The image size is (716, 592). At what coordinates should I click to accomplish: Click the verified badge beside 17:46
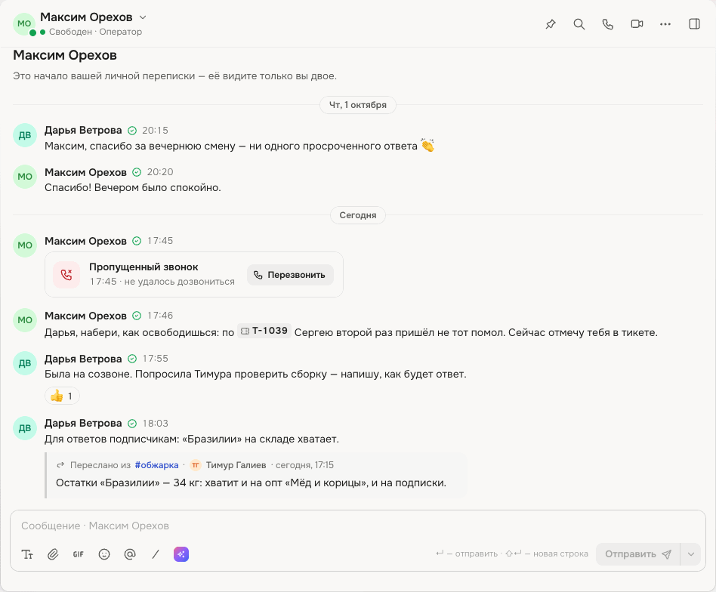tap(137, 316)
